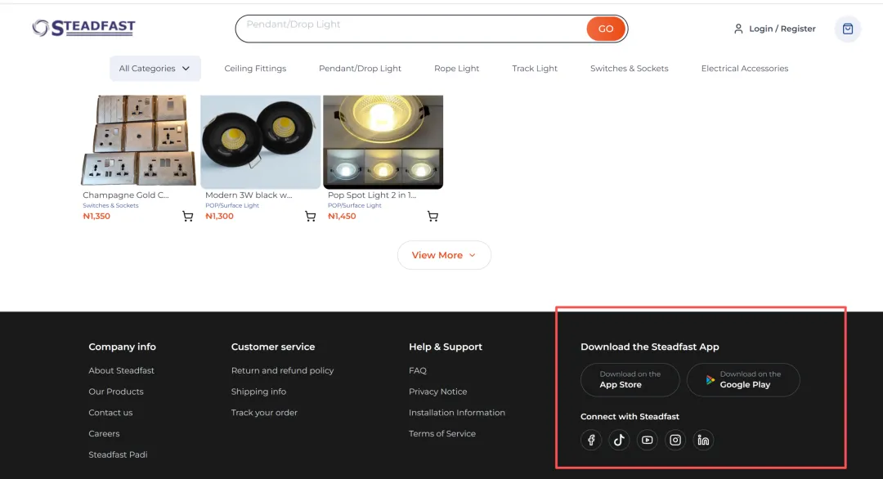Open Electrical Accessories category
883x479 pixels.
745,68
